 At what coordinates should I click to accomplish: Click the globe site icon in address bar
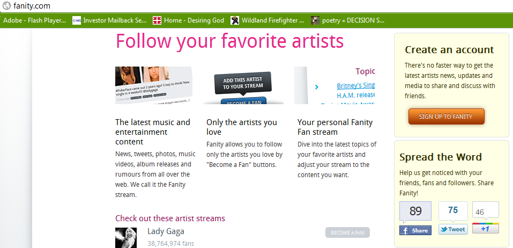tap(7, 6)
